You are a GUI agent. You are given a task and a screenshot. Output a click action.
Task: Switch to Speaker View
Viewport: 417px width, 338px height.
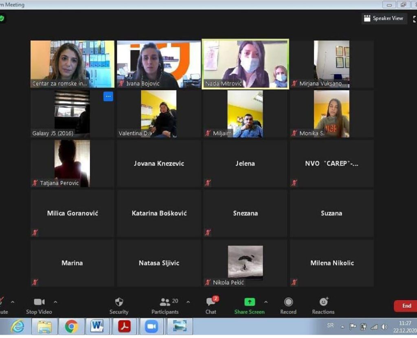[384, 18]
